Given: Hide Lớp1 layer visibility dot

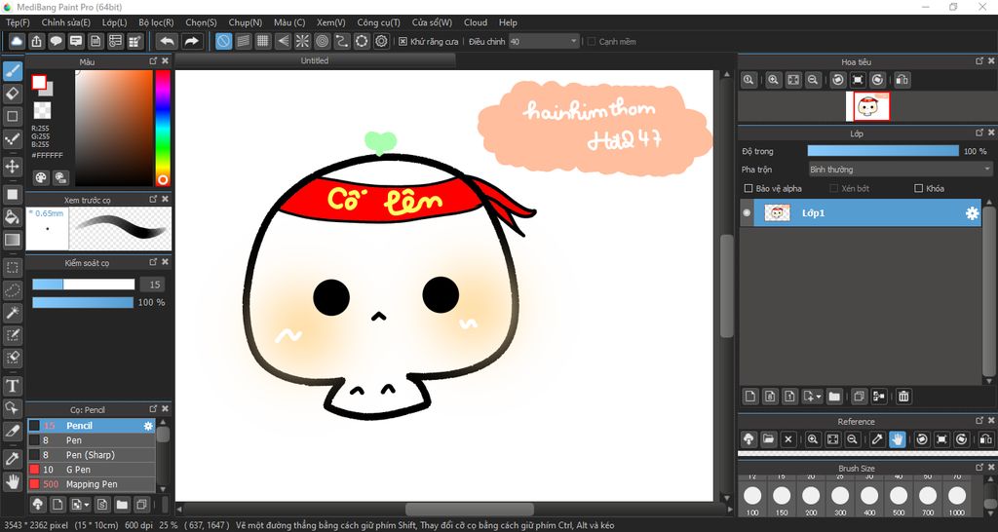Looking at the screenshot, I should (747, 213).
